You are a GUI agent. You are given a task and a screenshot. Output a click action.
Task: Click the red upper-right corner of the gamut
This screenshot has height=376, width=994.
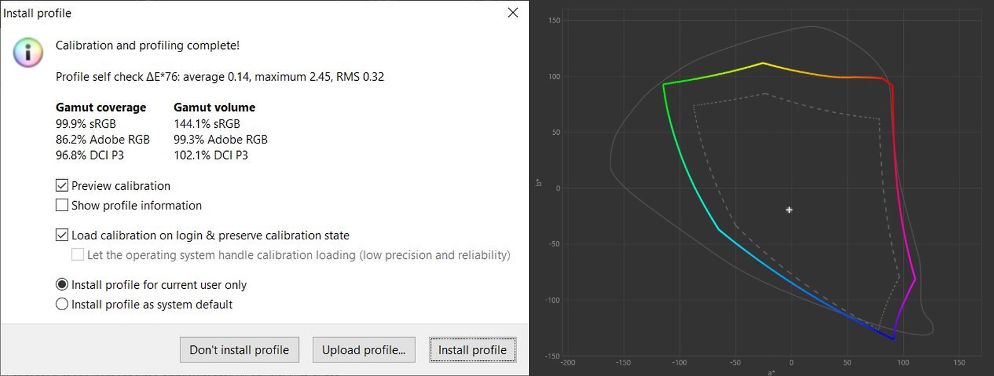(890, 83)
